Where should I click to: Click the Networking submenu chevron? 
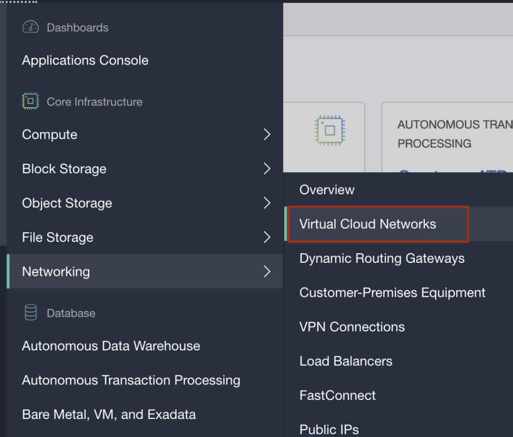tap(267, 271)
